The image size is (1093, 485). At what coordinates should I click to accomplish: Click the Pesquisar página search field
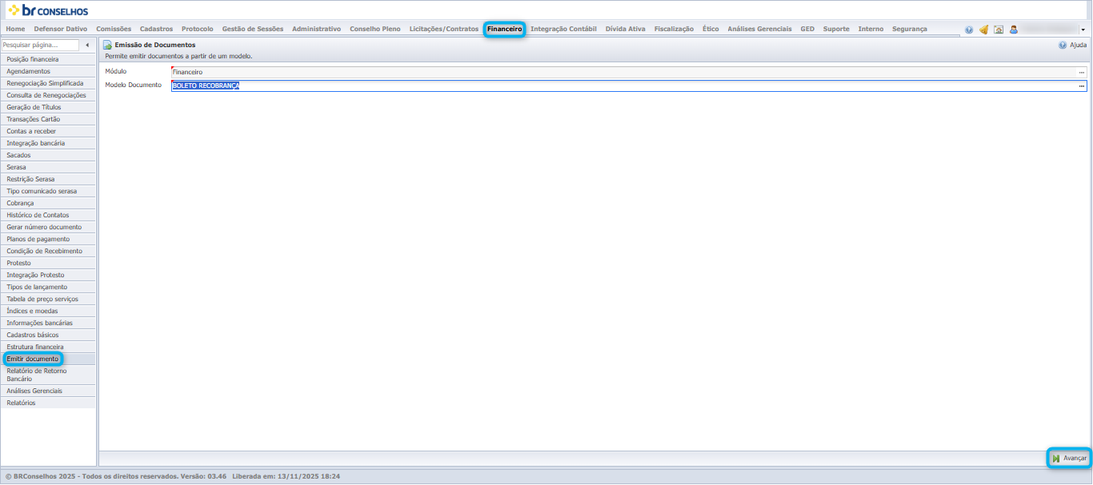coord(40,46)
